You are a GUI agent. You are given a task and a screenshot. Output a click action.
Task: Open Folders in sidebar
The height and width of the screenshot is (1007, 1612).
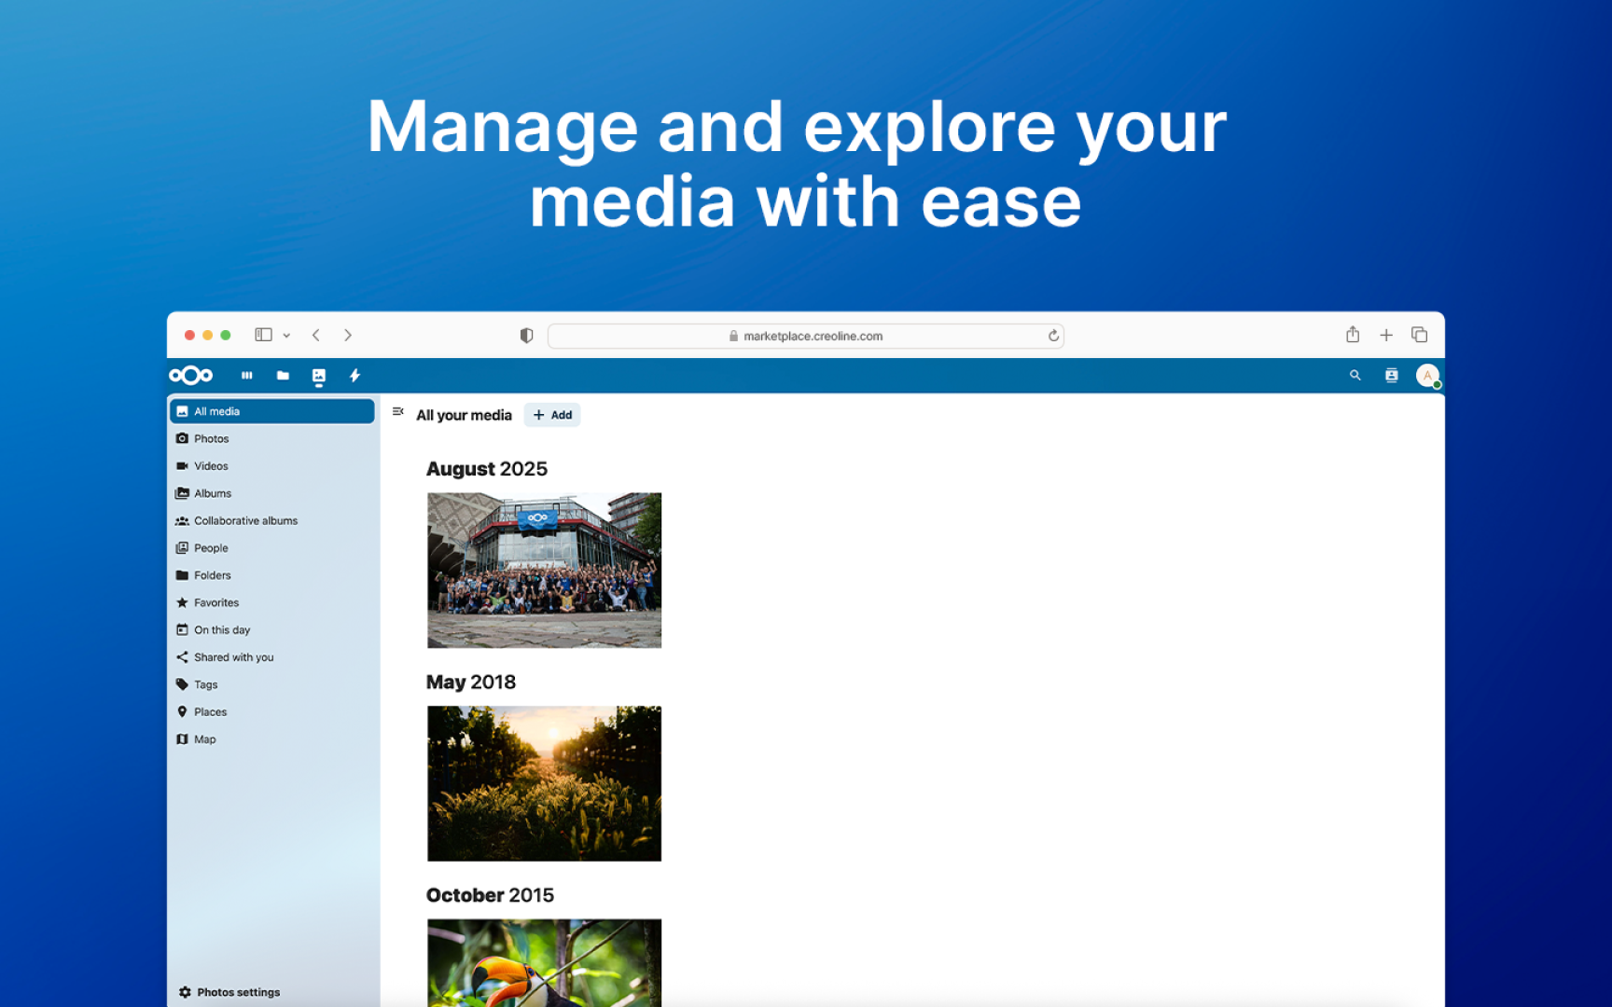pos(272,575)
